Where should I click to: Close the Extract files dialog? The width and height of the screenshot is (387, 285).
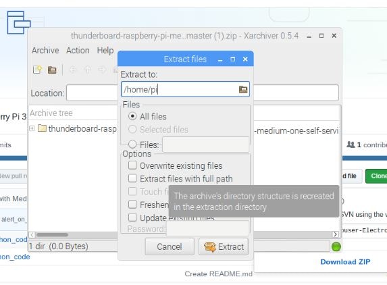click(x=245, y=59)
